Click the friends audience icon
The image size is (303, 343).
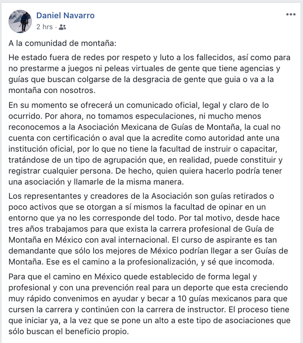[63, 27]
